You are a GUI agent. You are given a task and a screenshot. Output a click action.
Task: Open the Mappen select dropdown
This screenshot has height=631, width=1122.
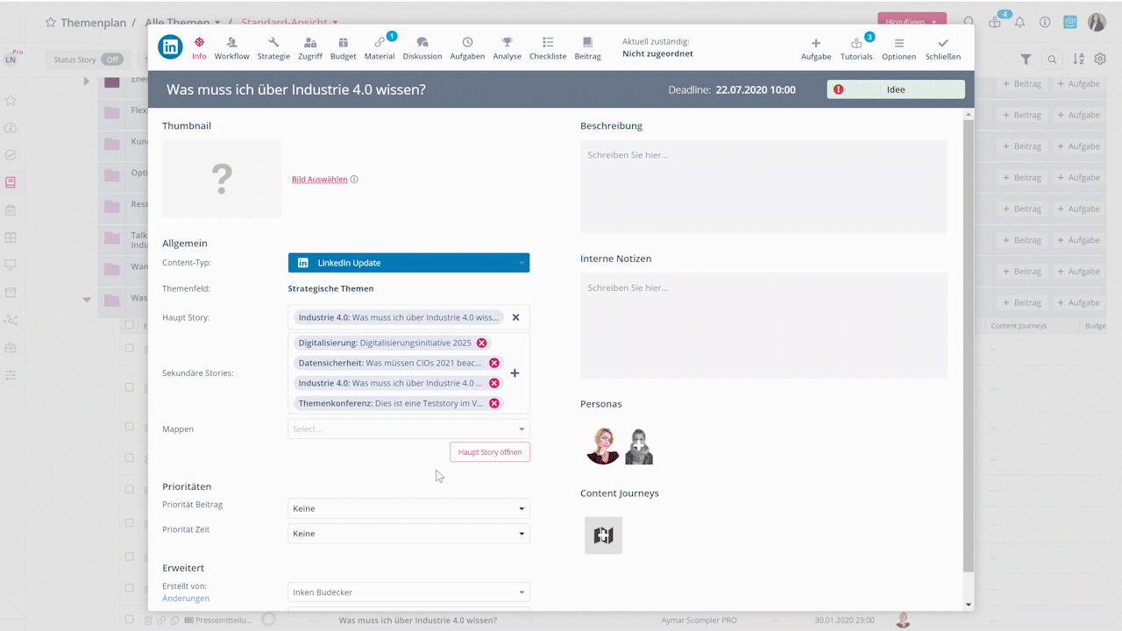[408, 429]
